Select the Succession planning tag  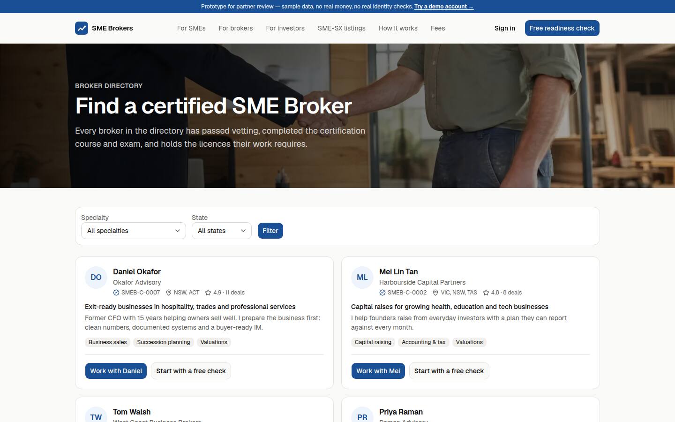pos(164,342)
